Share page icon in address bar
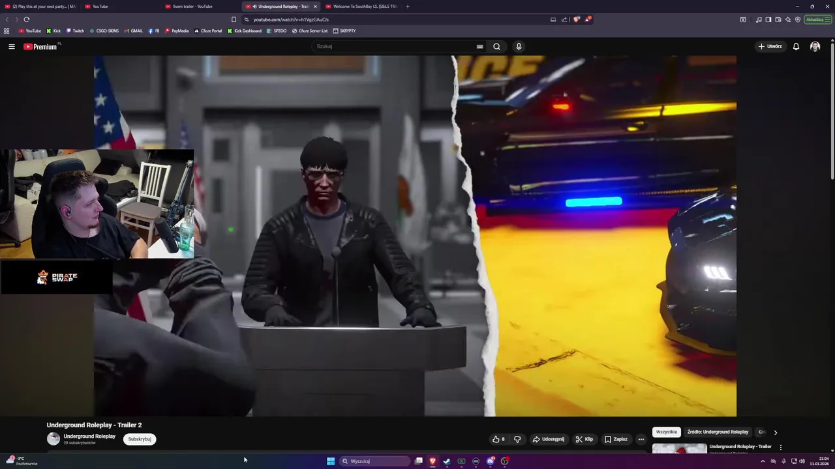Viewport: 835px width, 469px height. click(x=564, y=20)
